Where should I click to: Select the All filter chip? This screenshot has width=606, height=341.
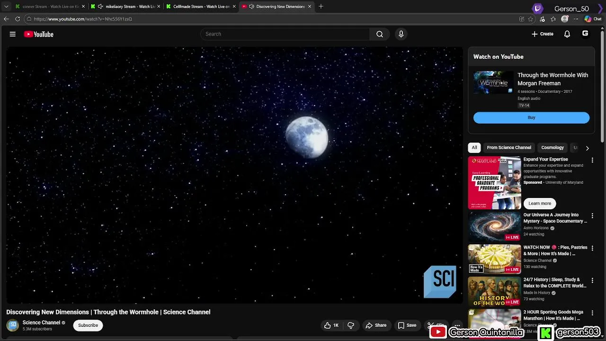[474, 148]
